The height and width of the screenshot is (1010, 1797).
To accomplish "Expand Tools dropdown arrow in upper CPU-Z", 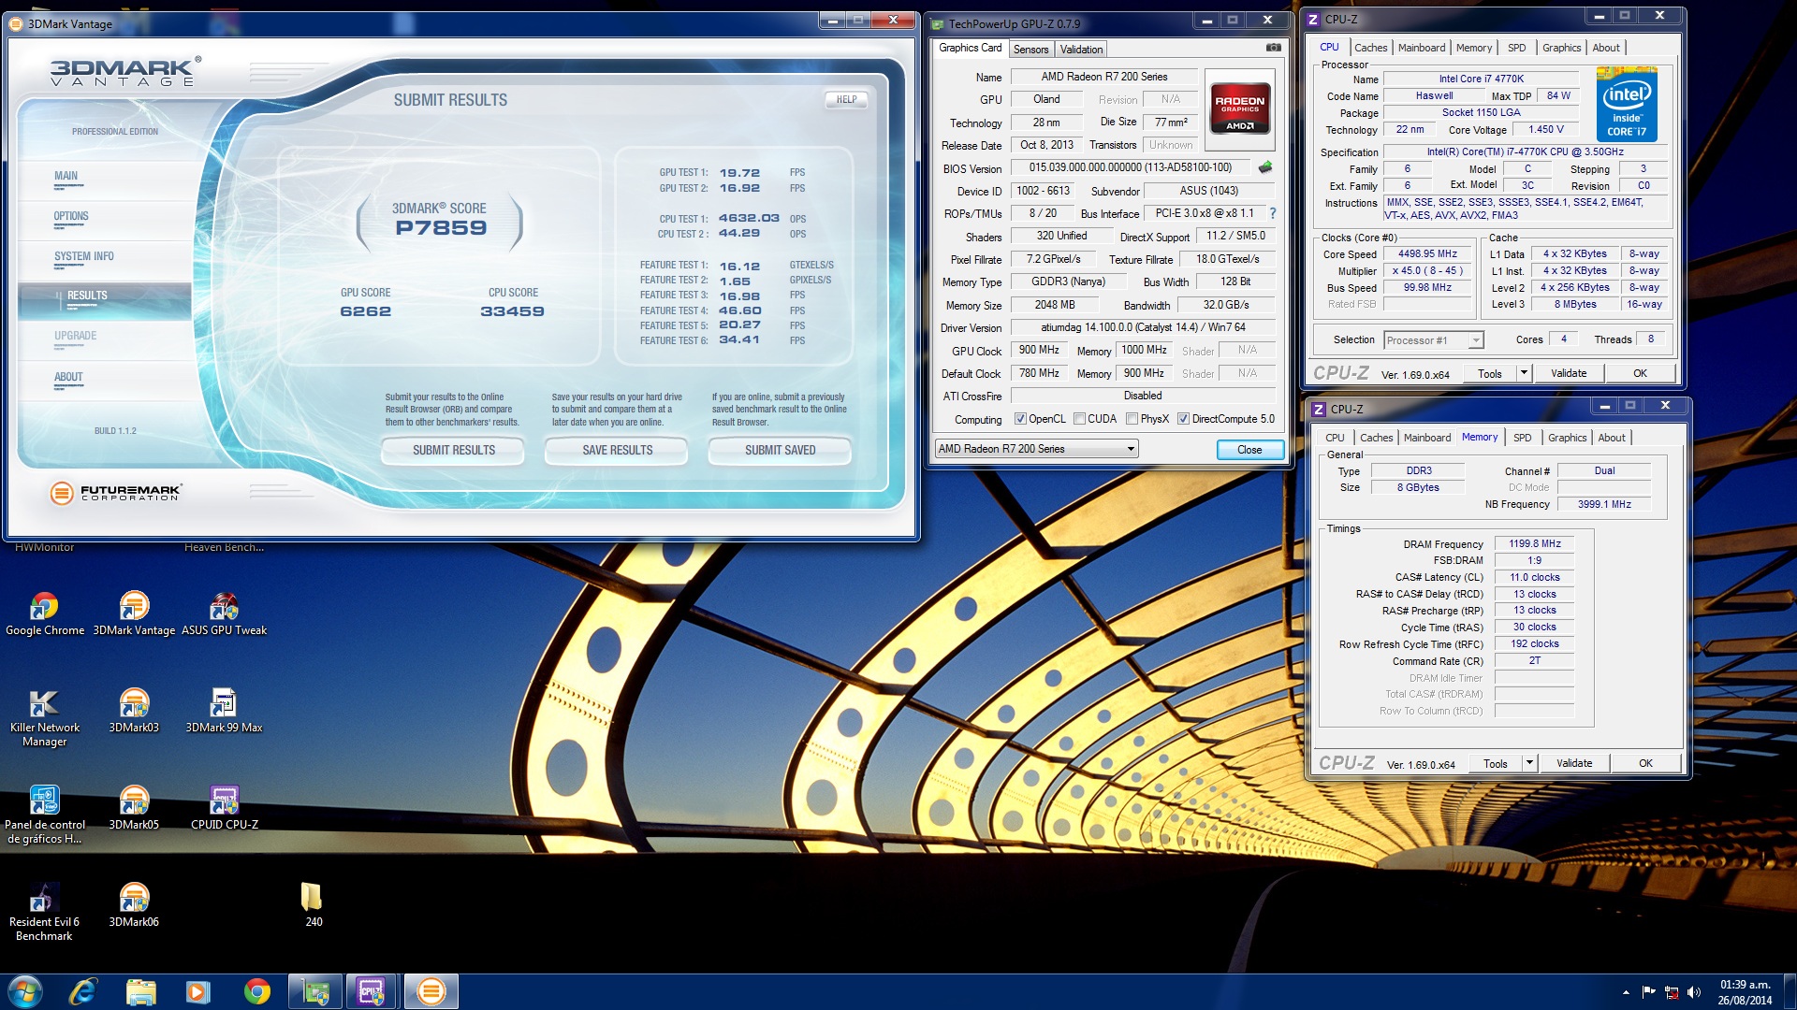I will click(1524, 373).
